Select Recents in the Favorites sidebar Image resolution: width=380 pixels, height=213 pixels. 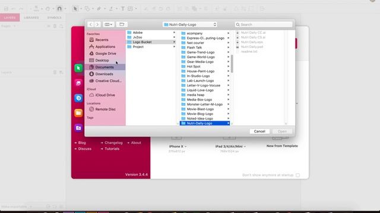click(102, 40)
